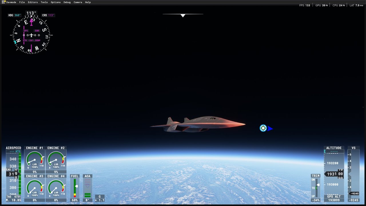Click the blue arrow beside the reticle
The height and width of the screenshot is (206, 366).
click(x=270, y=129)
